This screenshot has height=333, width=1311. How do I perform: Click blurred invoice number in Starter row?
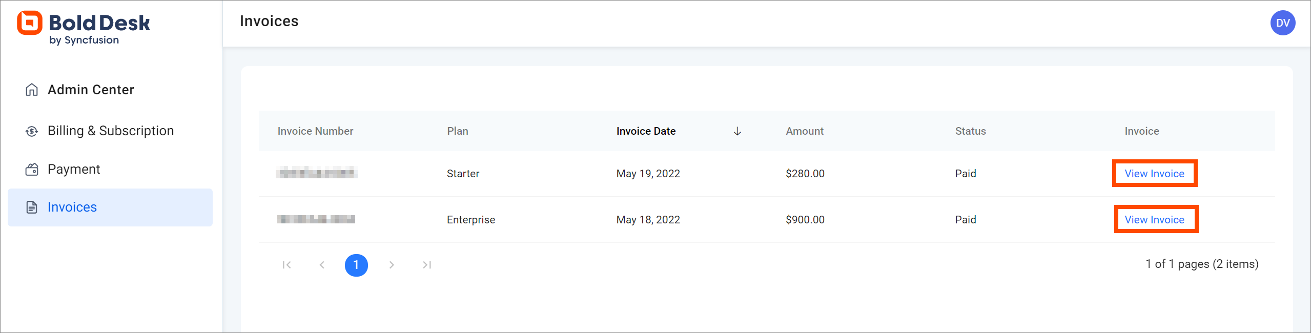click(x=316, y=173)
